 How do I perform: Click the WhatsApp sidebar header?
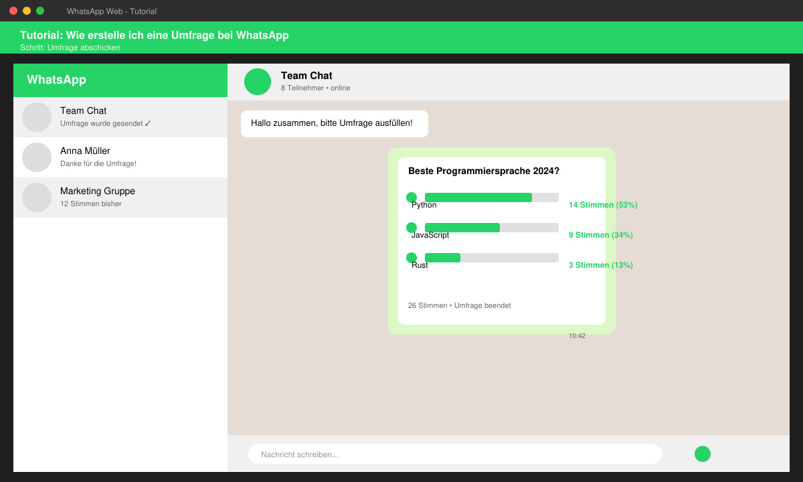pos(120,80)
